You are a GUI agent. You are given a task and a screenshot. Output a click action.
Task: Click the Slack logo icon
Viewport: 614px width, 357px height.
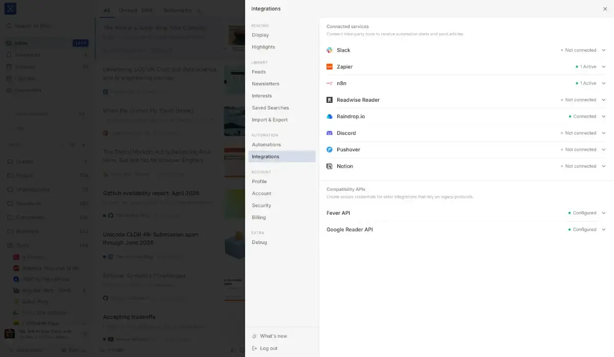tap(330, 50)
